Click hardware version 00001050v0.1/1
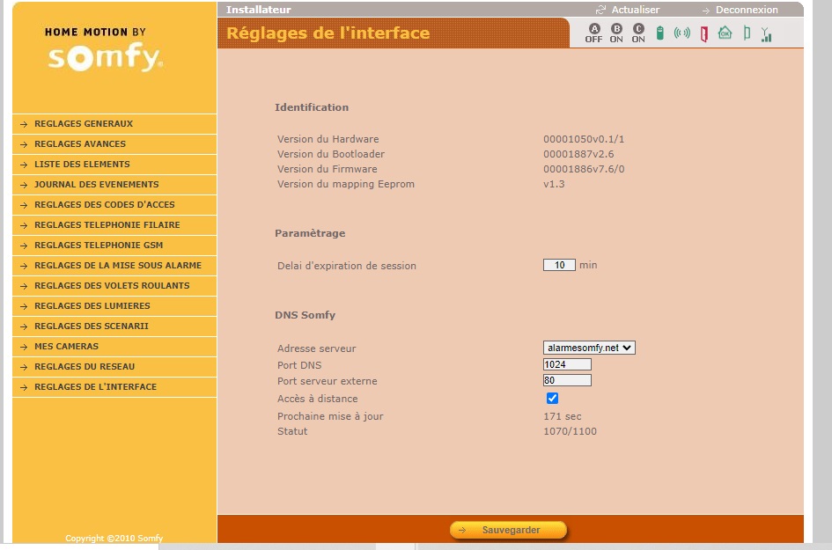Viewport: 832px width, 550px height. click(584, 139)
